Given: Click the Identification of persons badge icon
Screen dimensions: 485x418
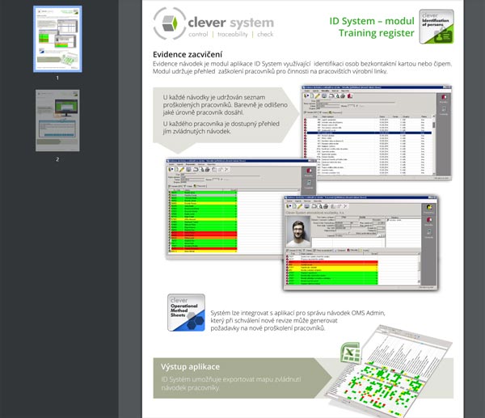Looking at the screenshot, I should 437,26.
